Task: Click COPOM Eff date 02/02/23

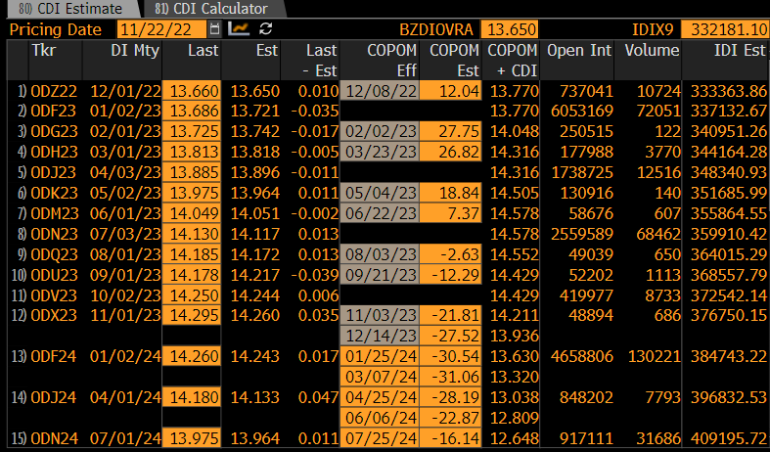Action: pos(380,132)
